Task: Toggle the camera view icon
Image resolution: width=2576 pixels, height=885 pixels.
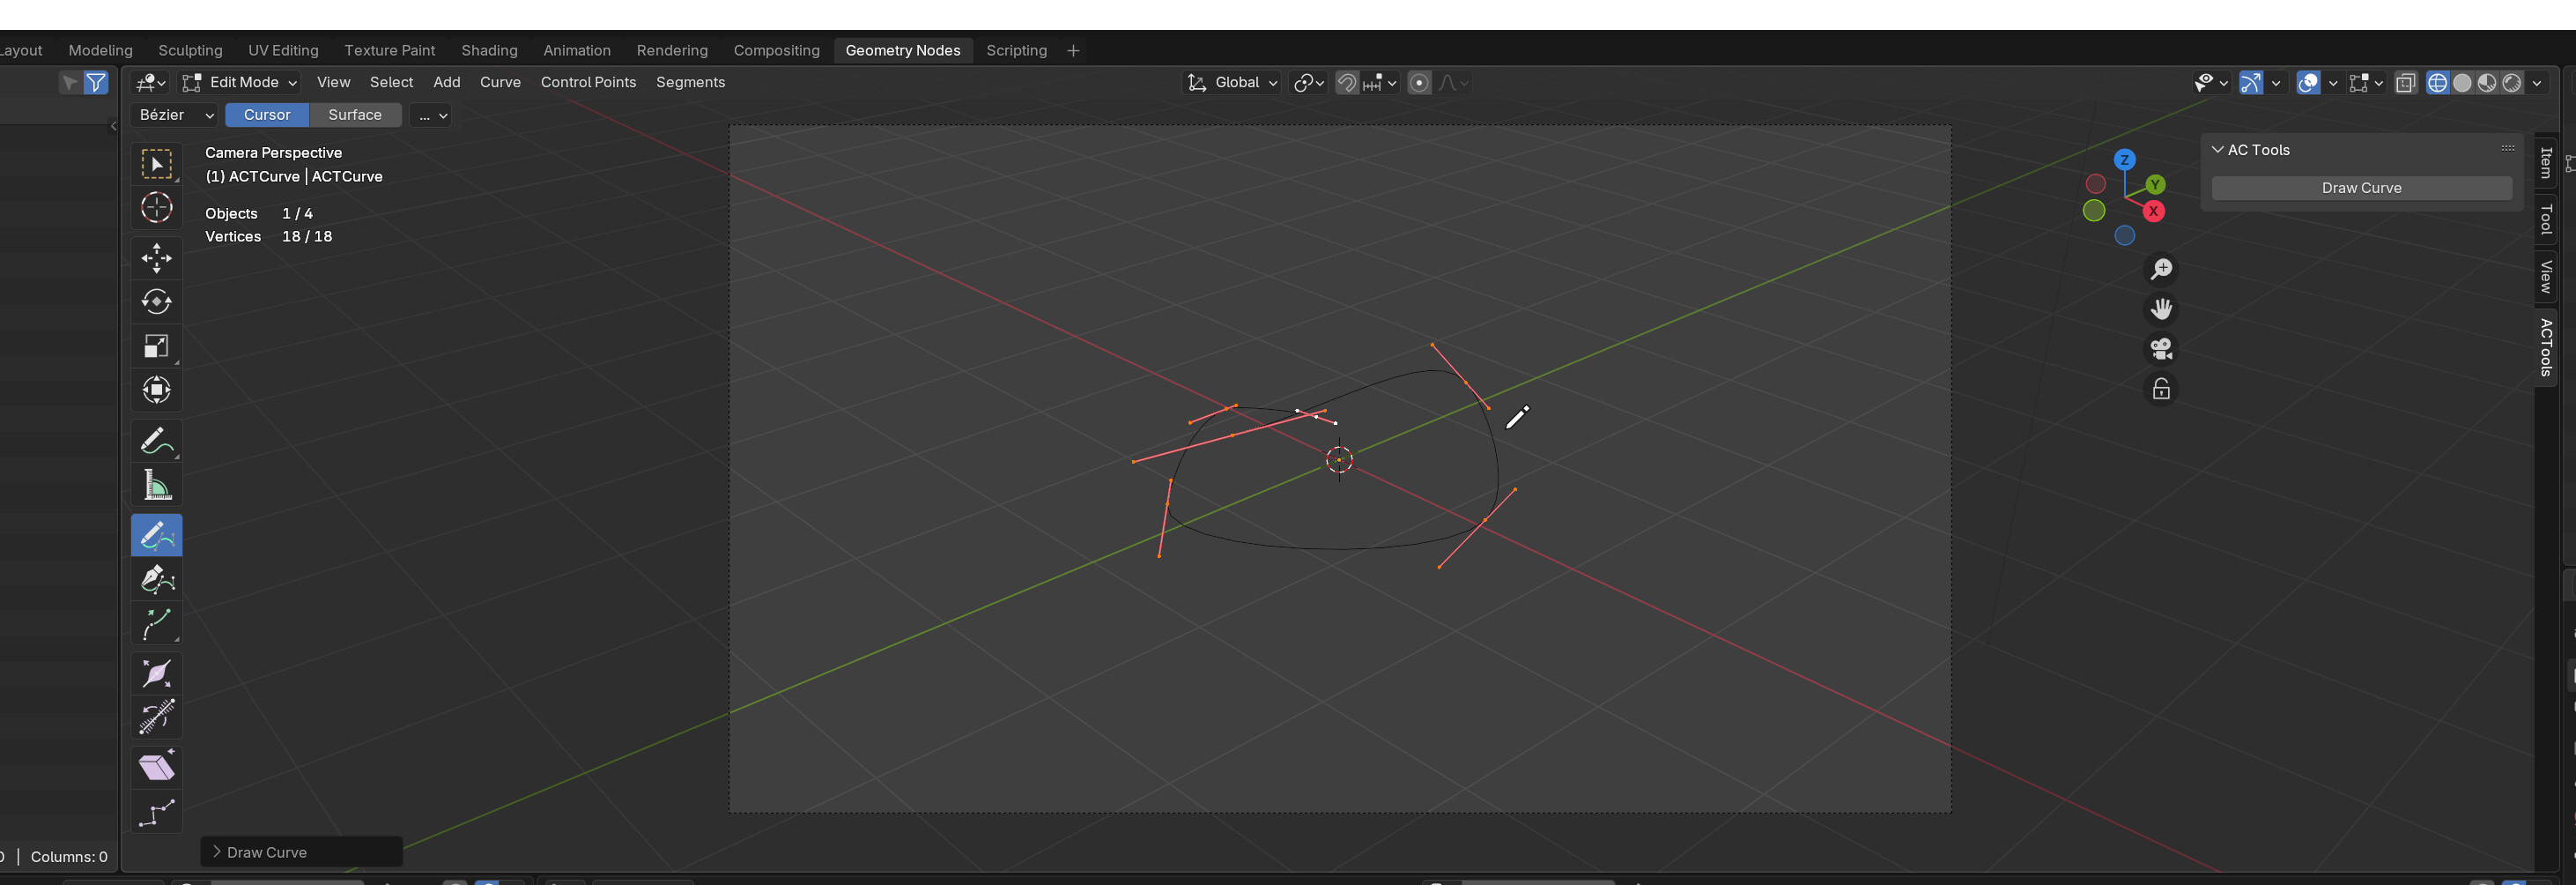Action: [2161, 349]
